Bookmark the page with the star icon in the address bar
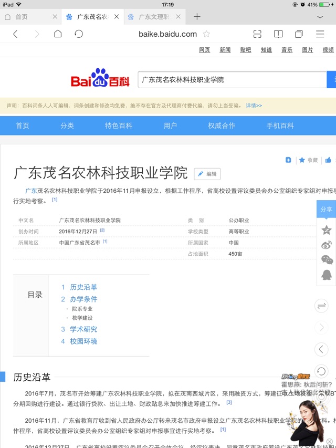 click(206, 34)
